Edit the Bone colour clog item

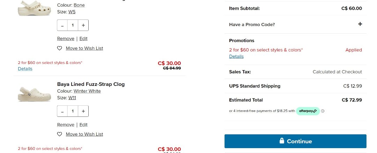click(83, 39)
